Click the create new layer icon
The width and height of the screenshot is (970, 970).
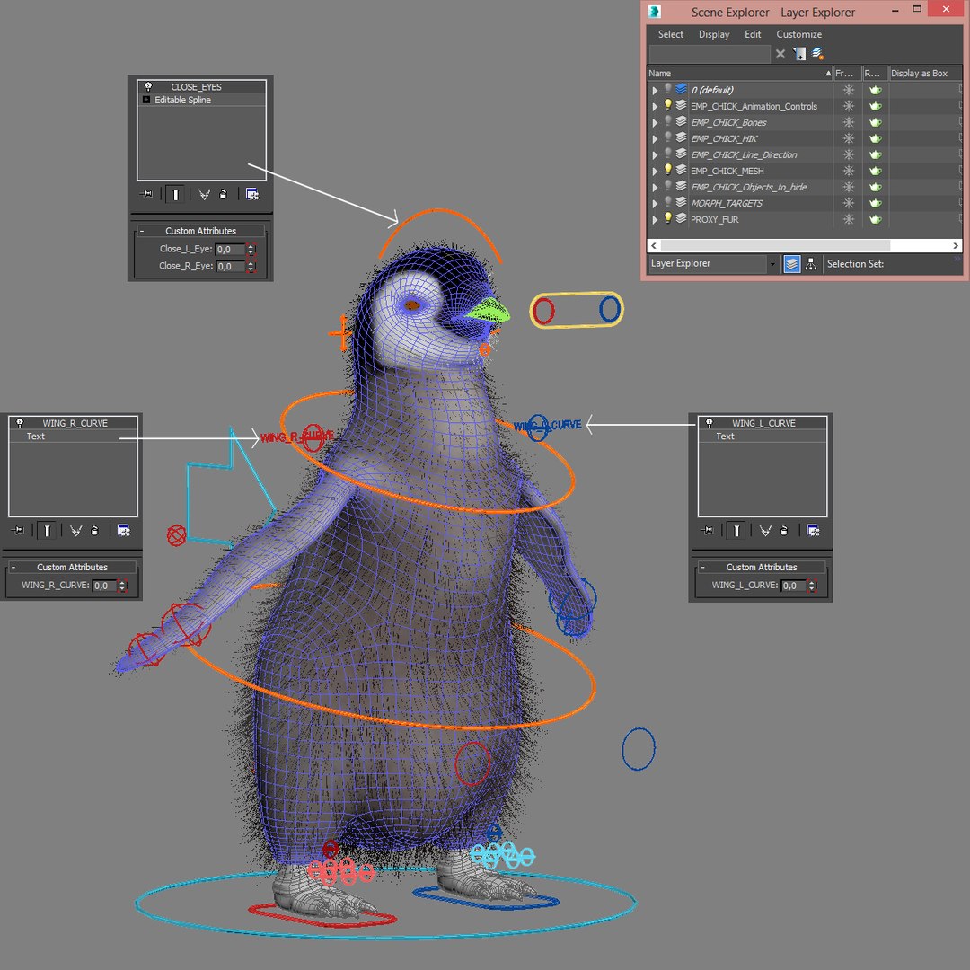(799, 54)
